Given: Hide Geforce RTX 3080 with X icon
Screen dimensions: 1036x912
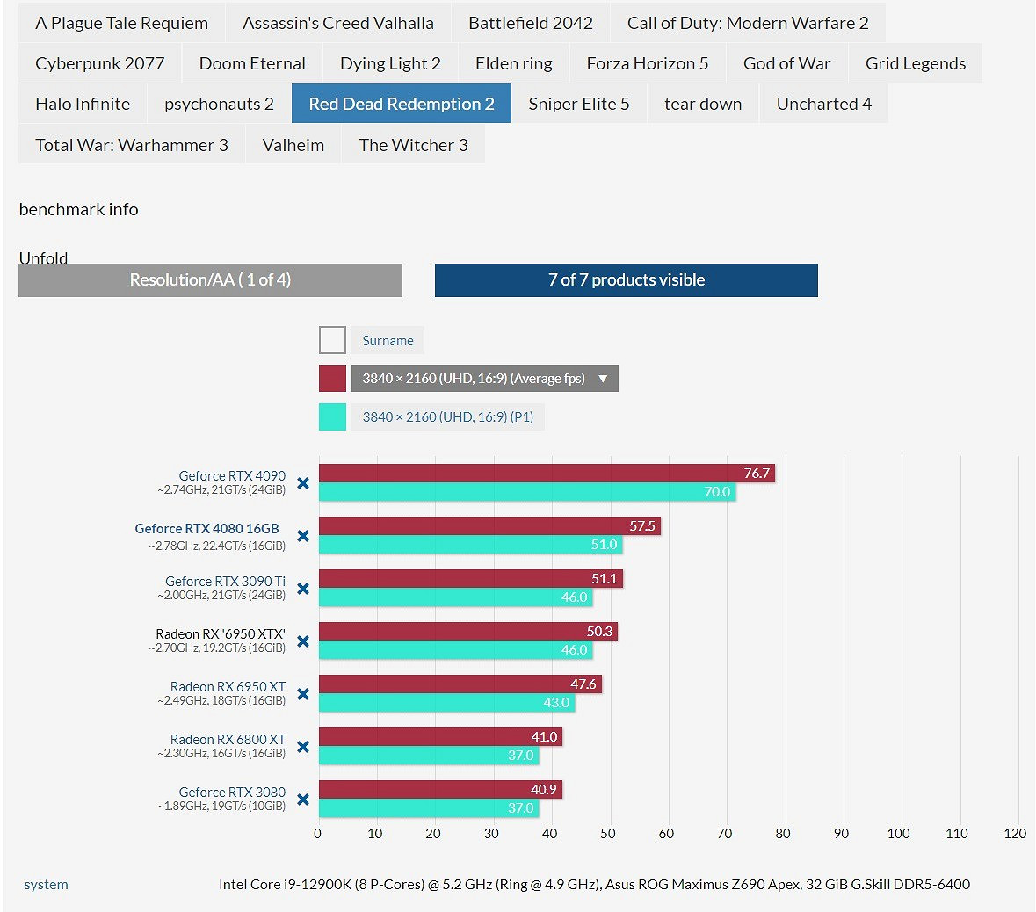Looking at the screenshot, I should point(303,800).
